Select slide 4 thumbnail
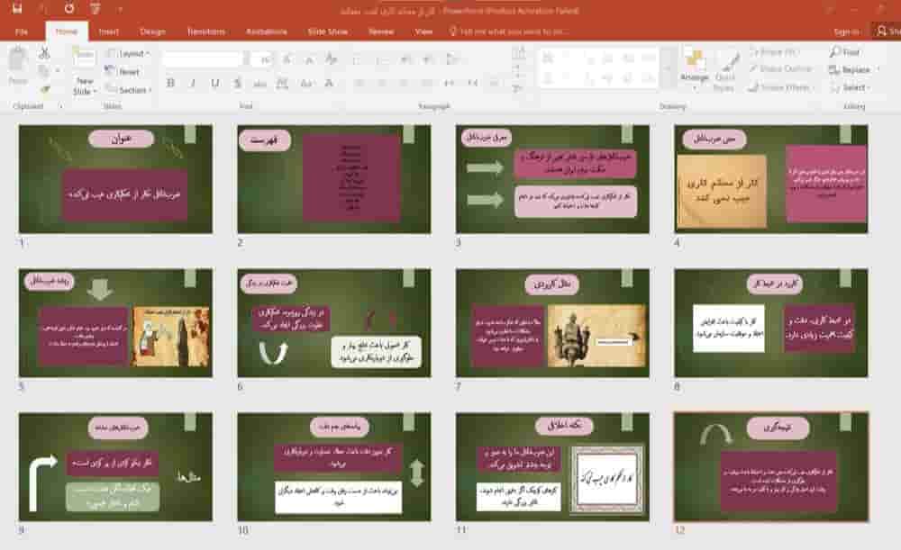The height and width of the screenshot is (550, 901). point(770,179)
